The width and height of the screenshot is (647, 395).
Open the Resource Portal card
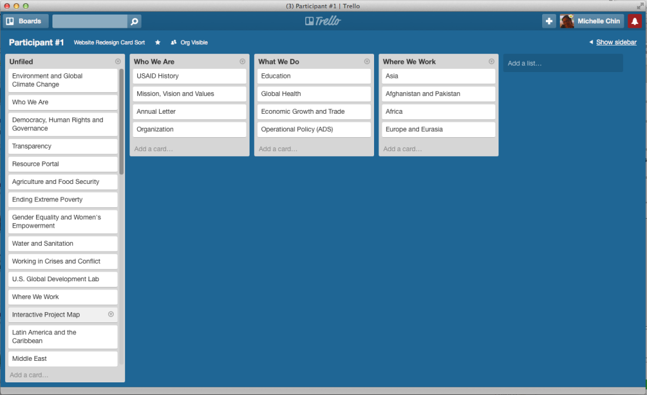pos(63,164)
